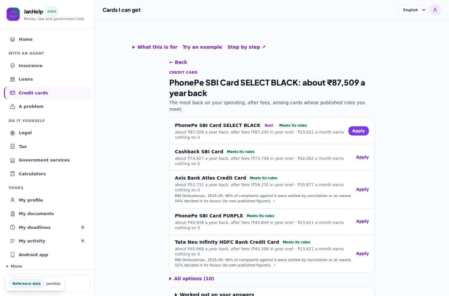Click the Legal scales icon

point(12,133)
